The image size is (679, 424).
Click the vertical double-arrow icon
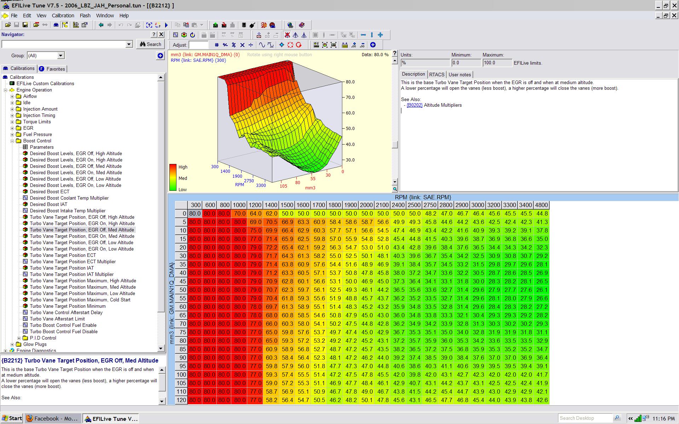tap(372, 35)
